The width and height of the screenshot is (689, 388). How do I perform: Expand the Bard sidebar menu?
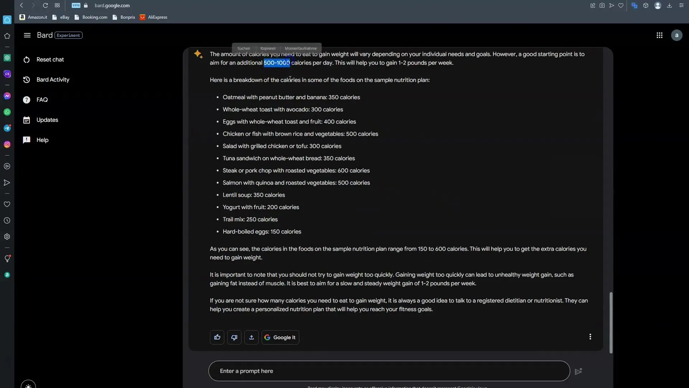pyautogui.click(x=26, y=35)
